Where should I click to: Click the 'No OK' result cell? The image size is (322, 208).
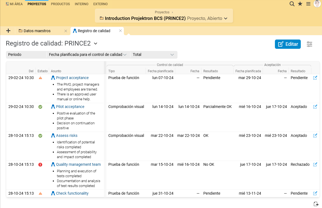pyautogui.click(x=209, y=164)
